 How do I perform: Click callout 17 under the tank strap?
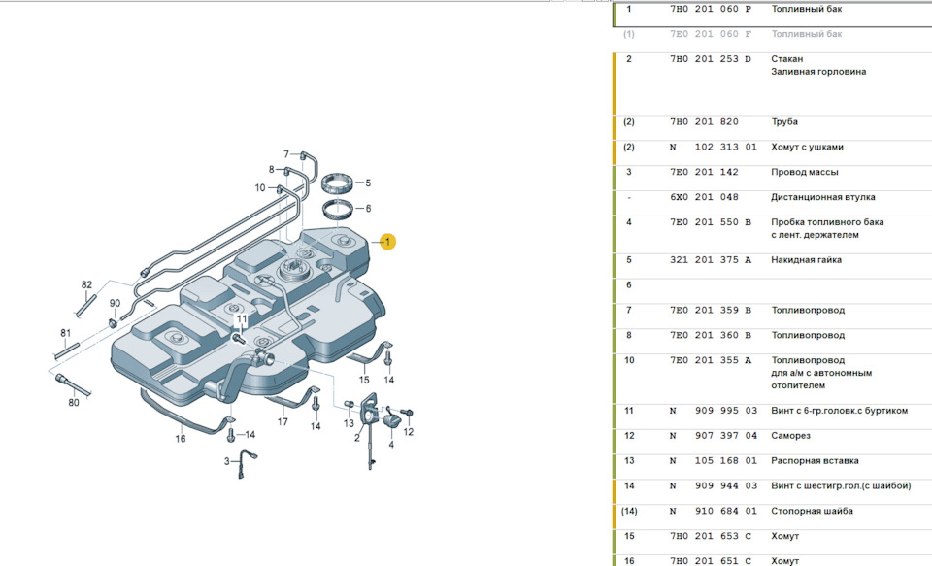[x=283, y=421]
